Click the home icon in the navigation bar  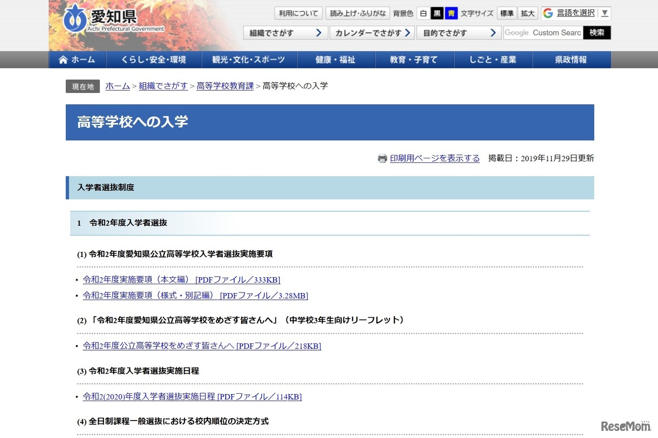click(62, 60)
